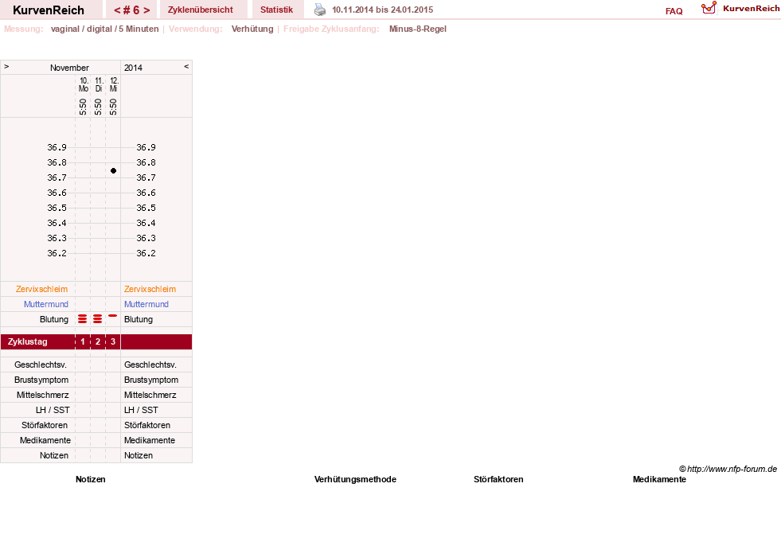Click the left Medikamente row label

[x=45, y=440]
